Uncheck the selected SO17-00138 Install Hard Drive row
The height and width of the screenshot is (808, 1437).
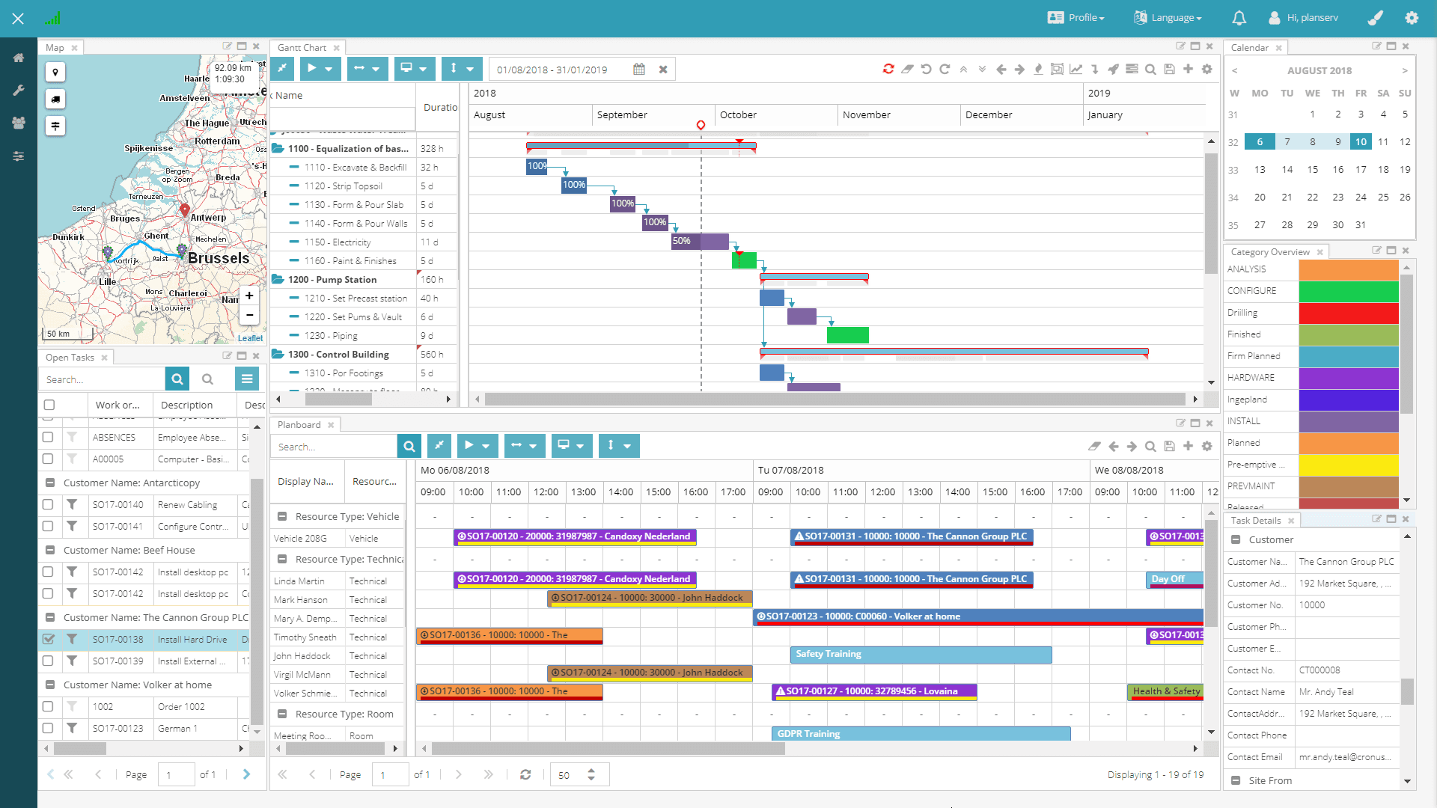pyautogui.click(x=49, y=639)
